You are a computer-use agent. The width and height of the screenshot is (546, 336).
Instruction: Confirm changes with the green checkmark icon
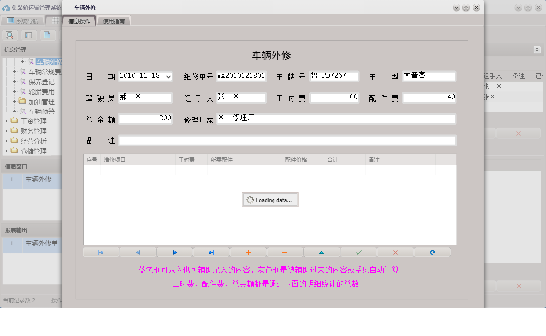(359, 252)
